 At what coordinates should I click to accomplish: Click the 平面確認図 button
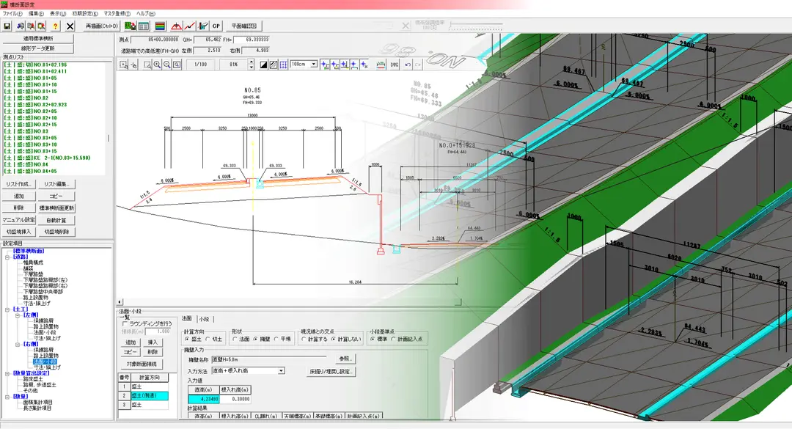pos(244,26)
